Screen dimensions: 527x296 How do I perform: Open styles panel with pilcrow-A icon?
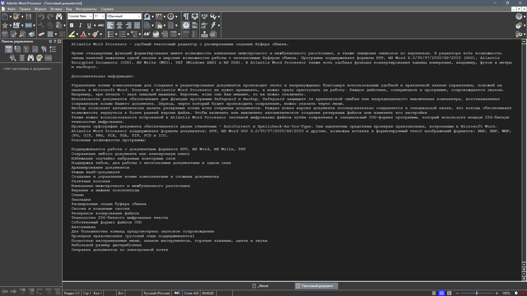click(x=44, y=49)
